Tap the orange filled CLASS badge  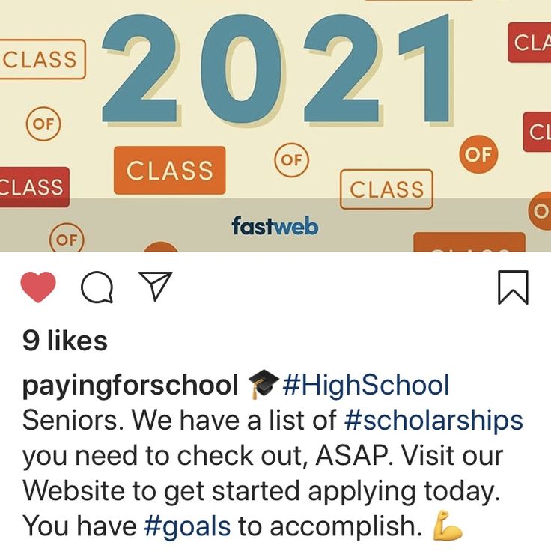(x=170, y=171)
